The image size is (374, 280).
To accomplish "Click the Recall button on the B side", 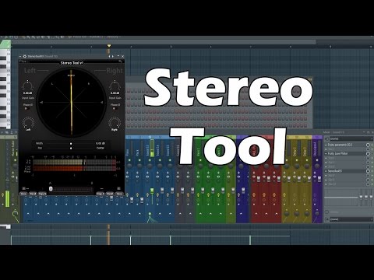I will click(110, 194).
